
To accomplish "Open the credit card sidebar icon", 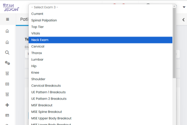I will tap(7, 115).
